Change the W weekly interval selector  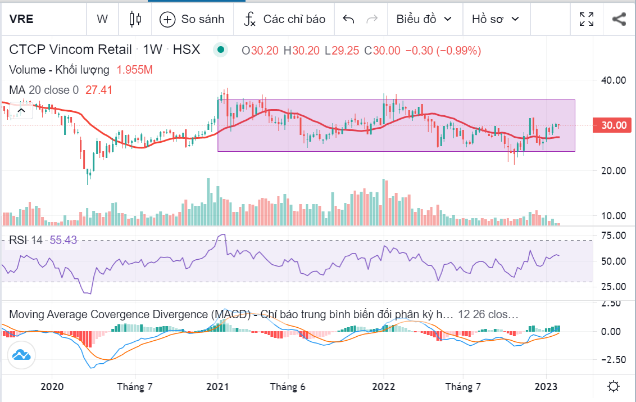tap(102, 19)
